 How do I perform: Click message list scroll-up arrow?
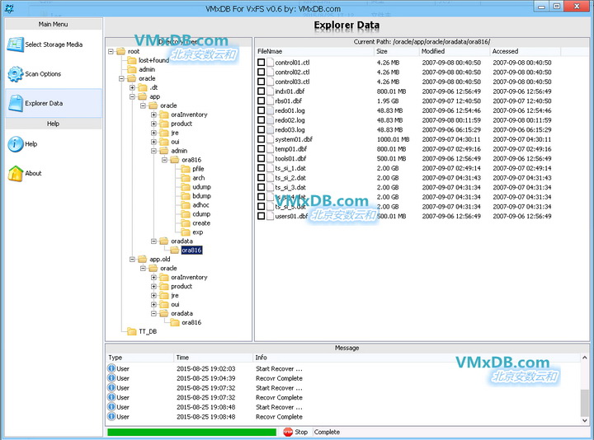coord(584,358)
